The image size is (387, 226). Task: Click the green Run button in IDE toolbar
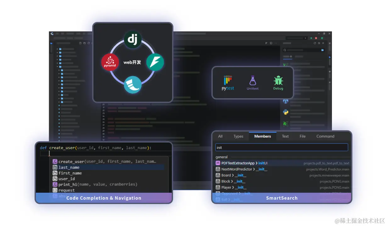[x=311, y=38]
